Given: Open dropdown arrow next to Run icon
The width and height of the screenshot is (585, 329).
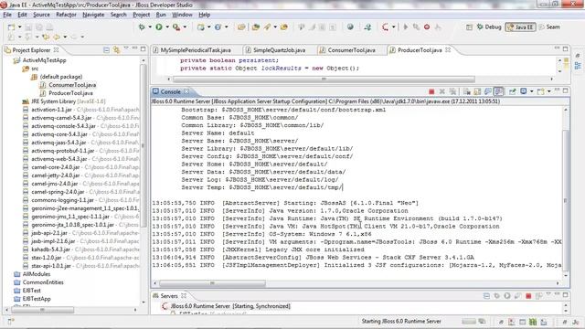Looking at the screenshot, I should 167,27.
